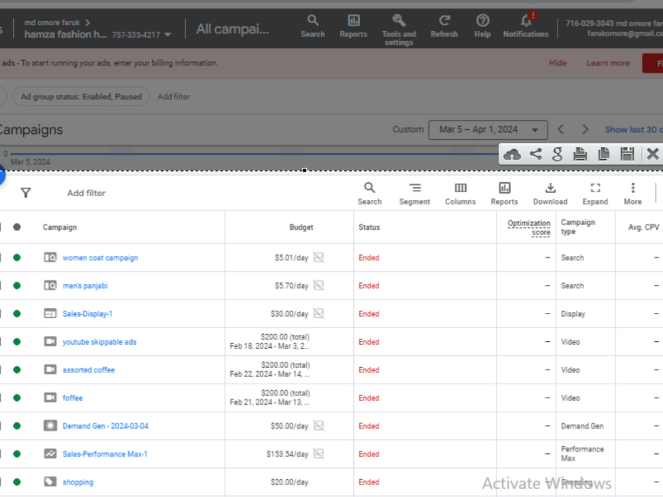Image resolution: width=663 pixels, height=497 pixels.
Task: Open Search in the top header bar
Action: click(x=312, y=27)
